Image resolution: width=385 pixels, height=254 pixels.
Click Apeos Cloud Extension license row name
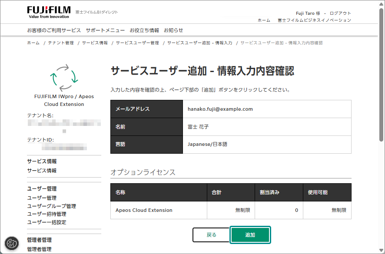[x=144, y=210]
